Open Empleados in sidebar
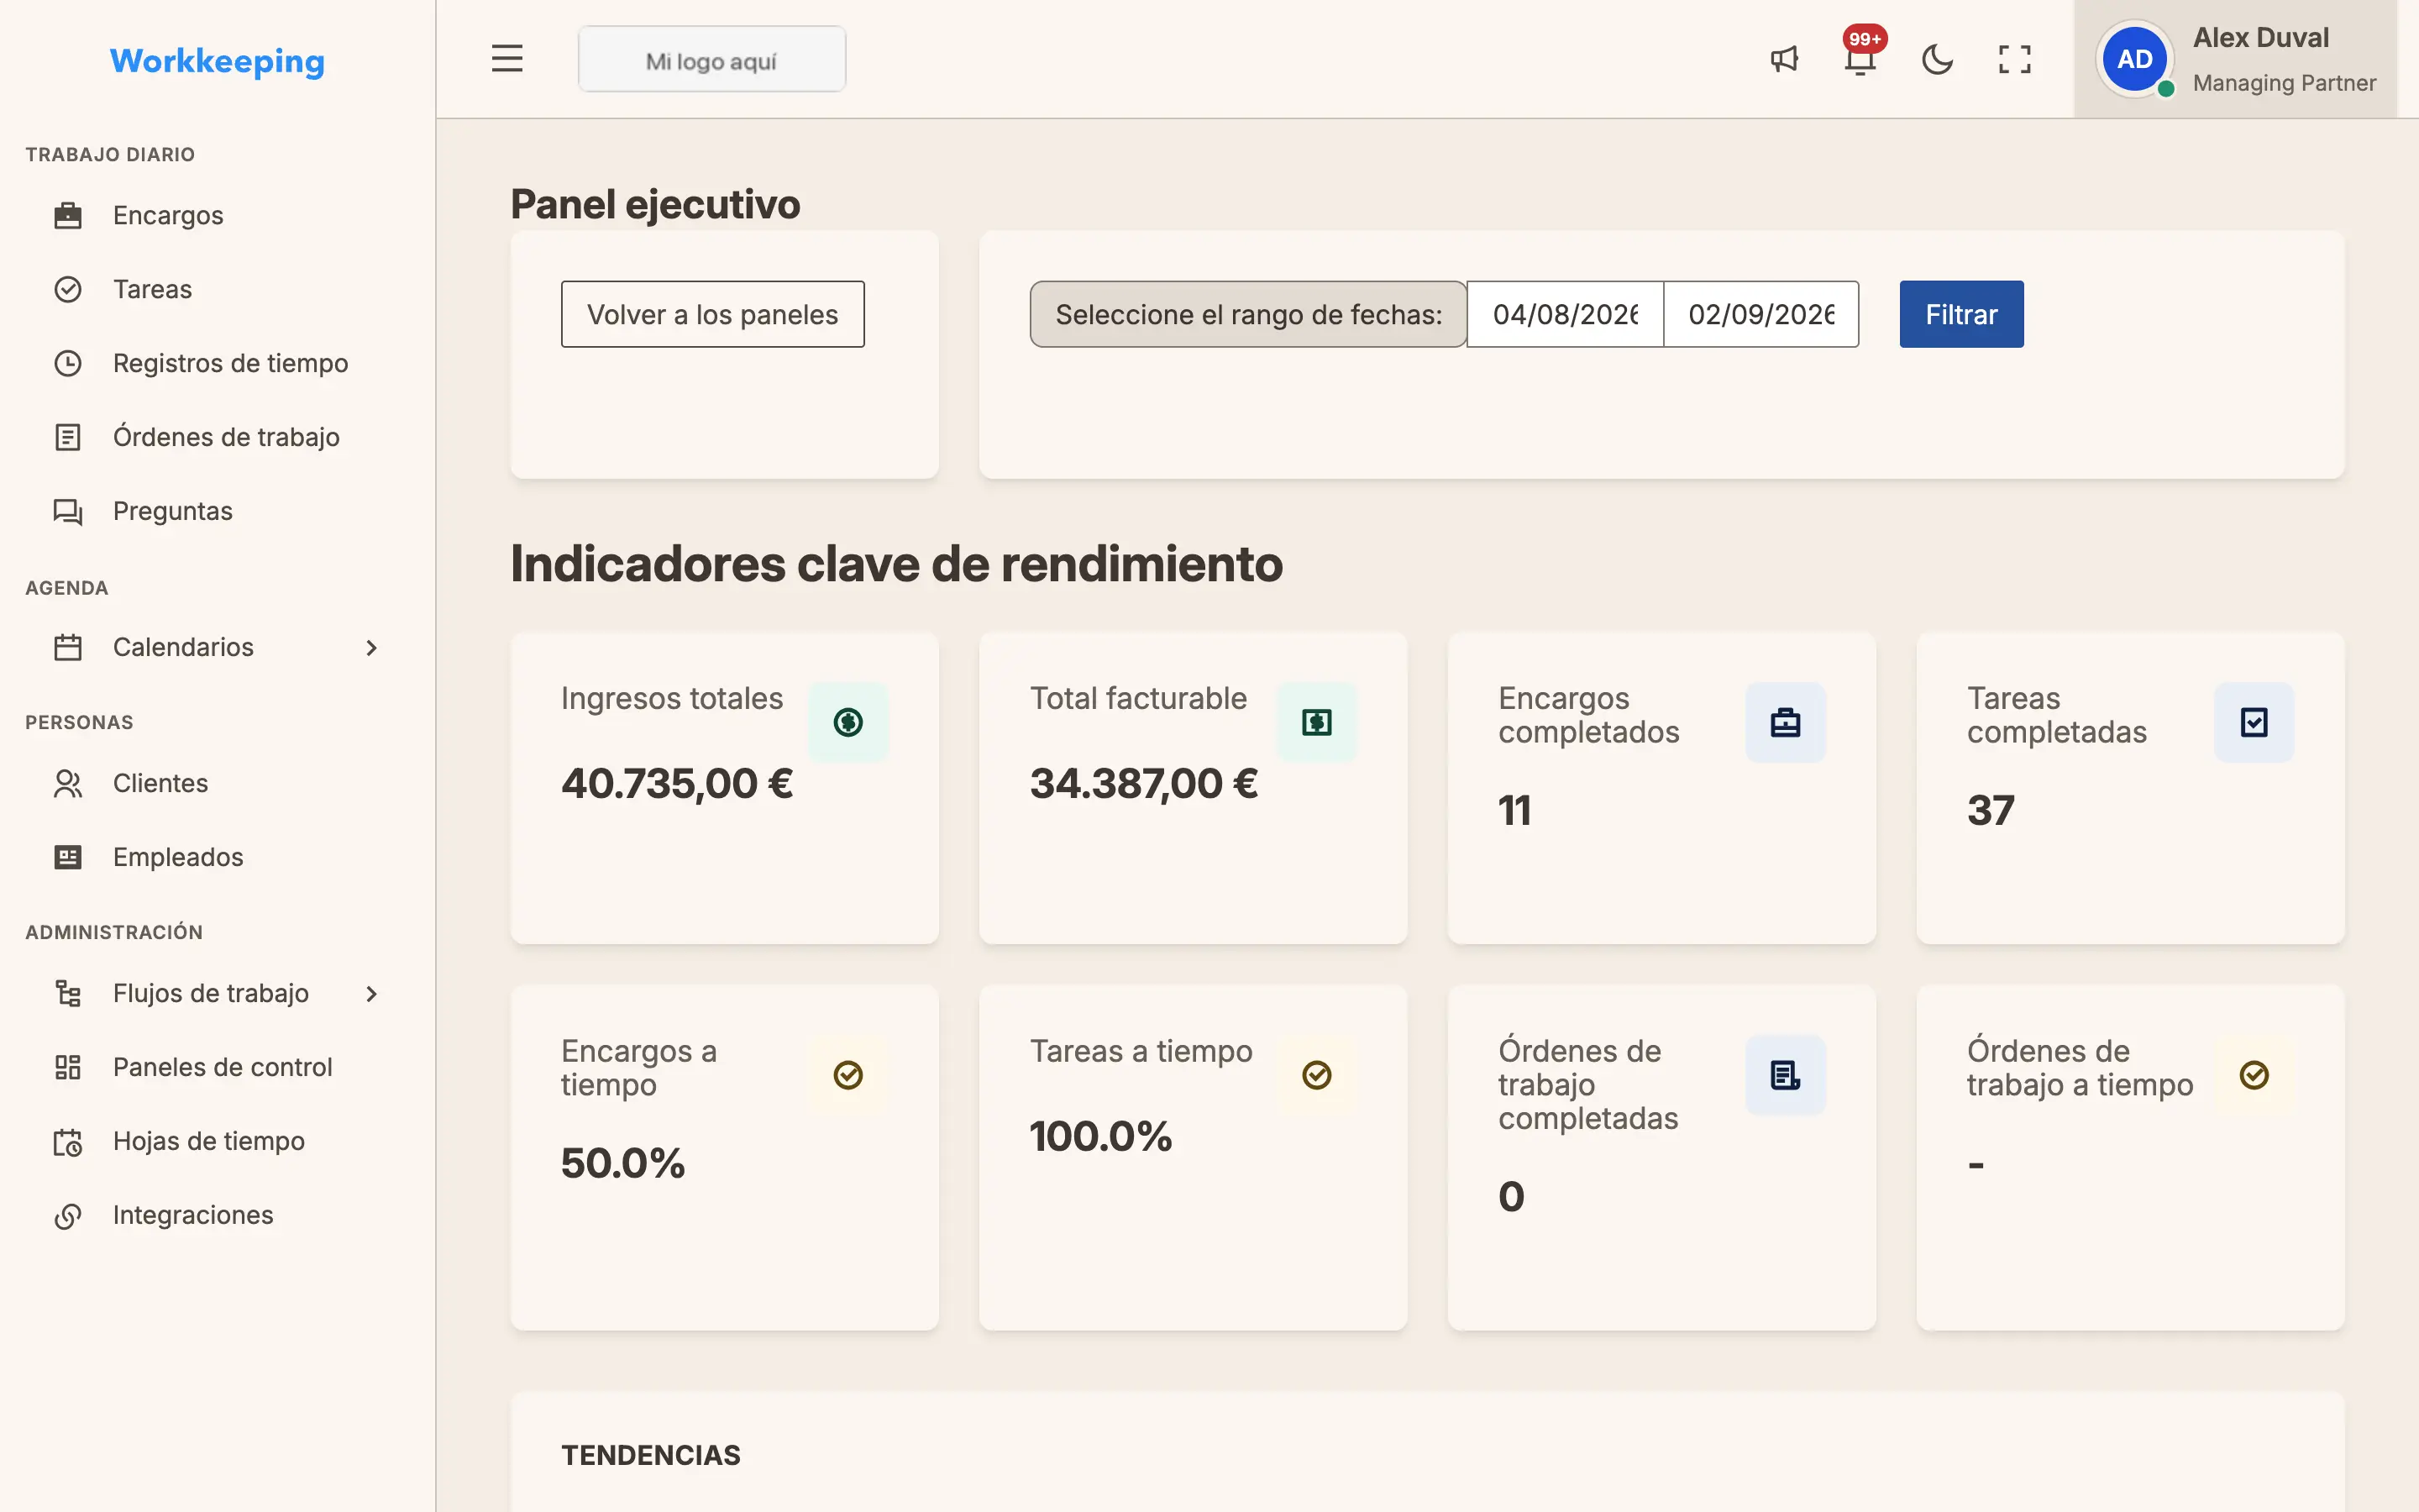 [217, 857]
